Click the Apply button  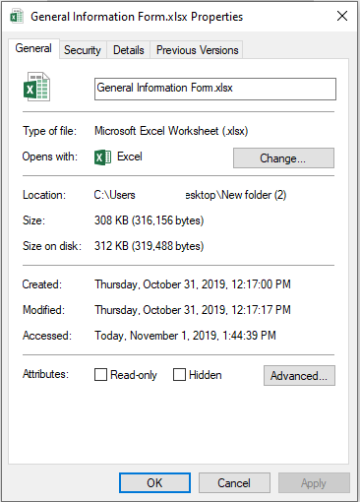pos(314,483)
